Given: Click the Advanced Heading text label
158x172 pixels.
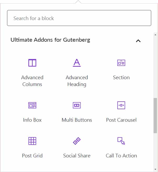Looking at the screenshot, I should [77, 81].
